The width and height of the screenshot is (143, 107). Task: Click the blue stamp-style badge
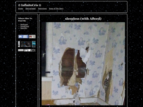tap(34, 44)
